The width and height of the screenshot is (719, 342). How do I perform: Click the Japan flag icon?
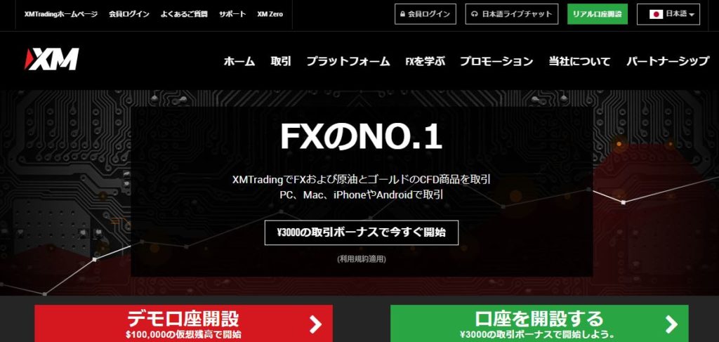point(657,14)
